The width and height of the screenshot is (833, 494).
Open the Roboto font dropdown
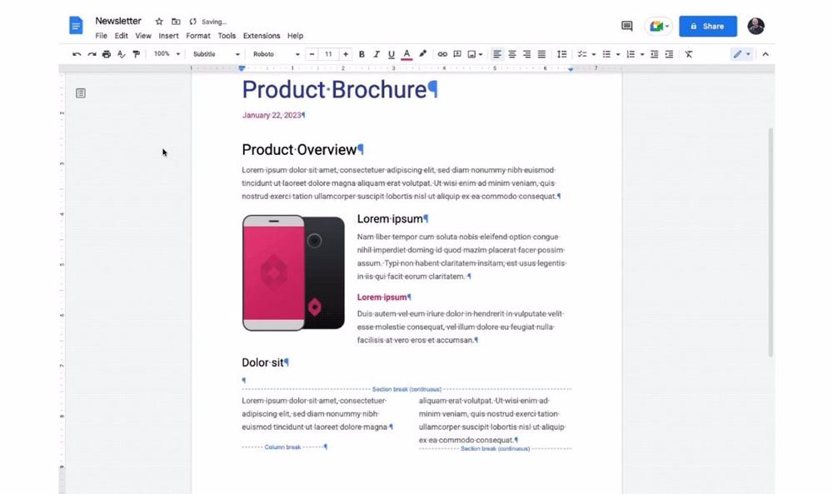click(x=275, y=53)
